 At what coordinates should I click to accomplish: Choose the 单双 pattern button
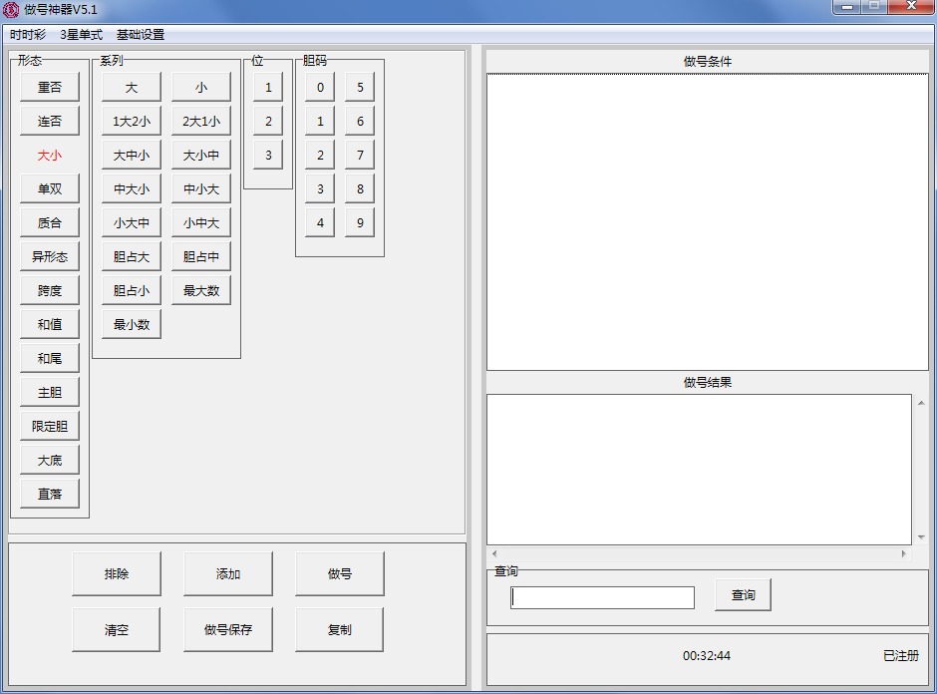coord(50,189)
